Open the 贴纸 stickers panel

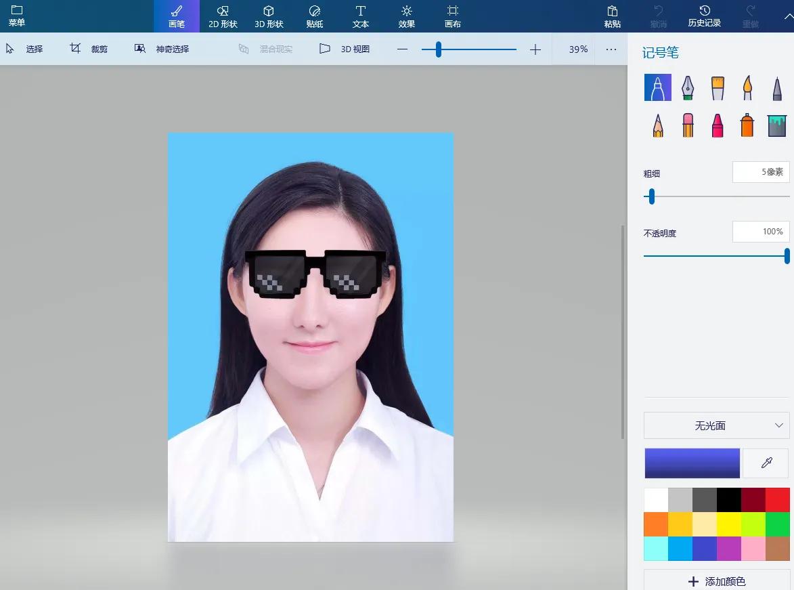[x=315, y=16]
